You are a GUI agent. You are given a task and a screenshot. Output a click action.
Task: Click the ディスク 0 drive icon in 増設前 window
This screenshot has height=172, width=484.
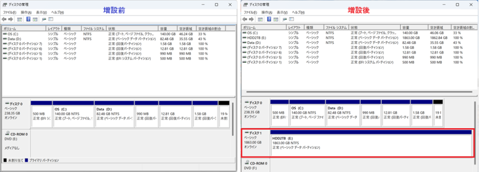tap(7, 104)
